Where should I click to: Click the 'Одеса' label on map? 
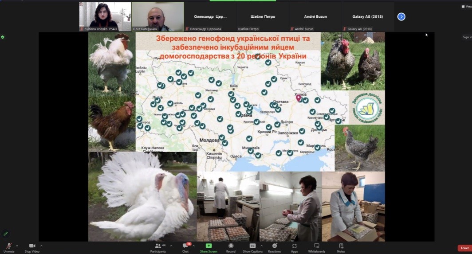(236, 156)
